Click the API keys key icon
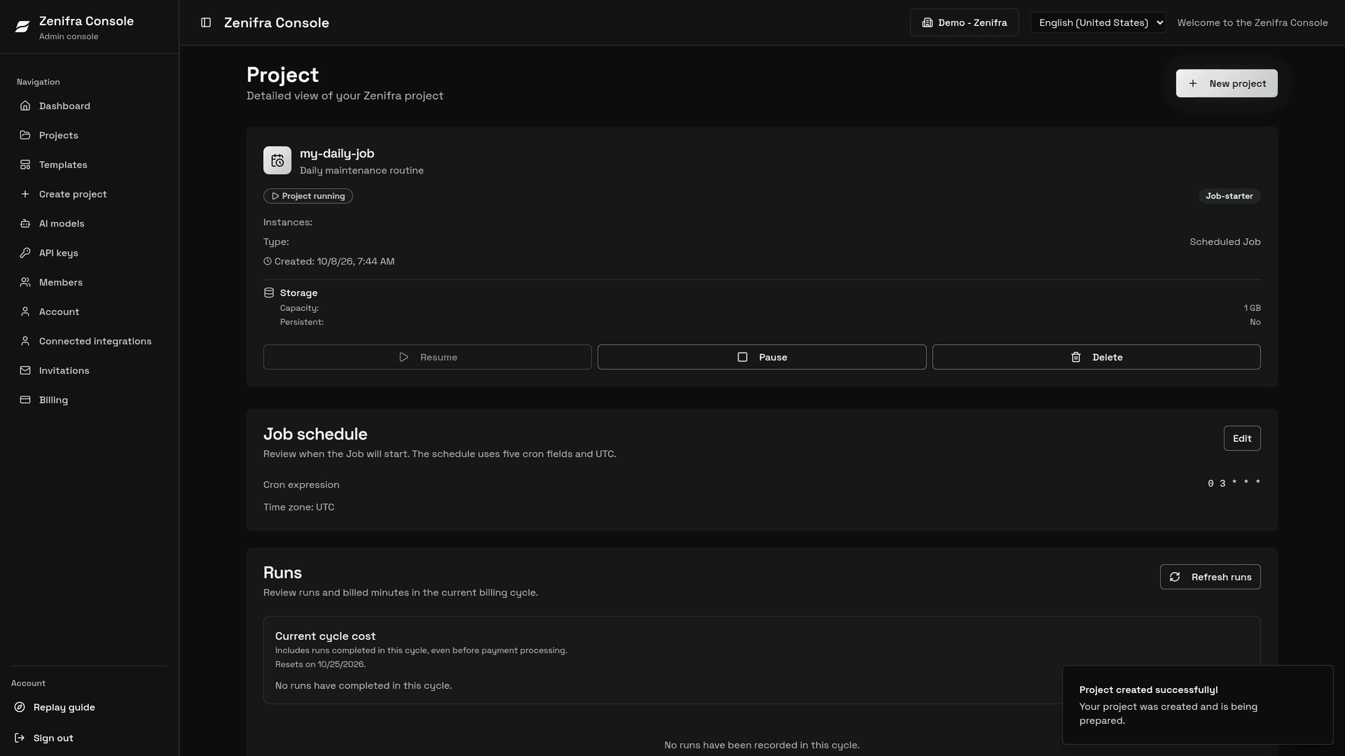Viewport: 1345px width, 756px height. 25,253
